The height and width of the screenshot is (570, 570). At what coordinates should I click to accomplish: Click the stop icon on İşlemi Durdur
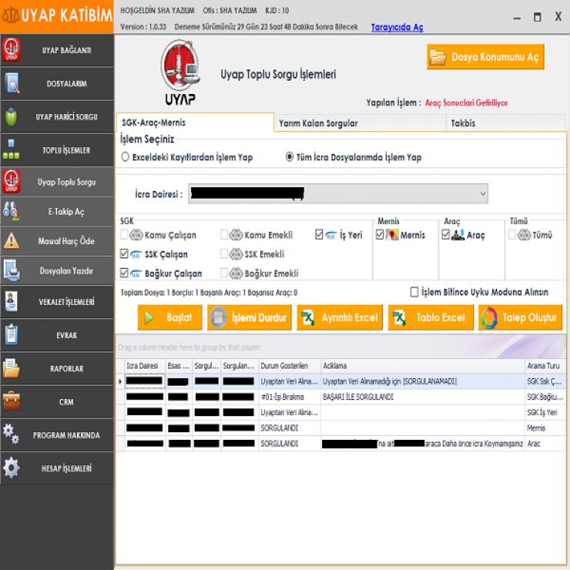[x=218, y=317]
